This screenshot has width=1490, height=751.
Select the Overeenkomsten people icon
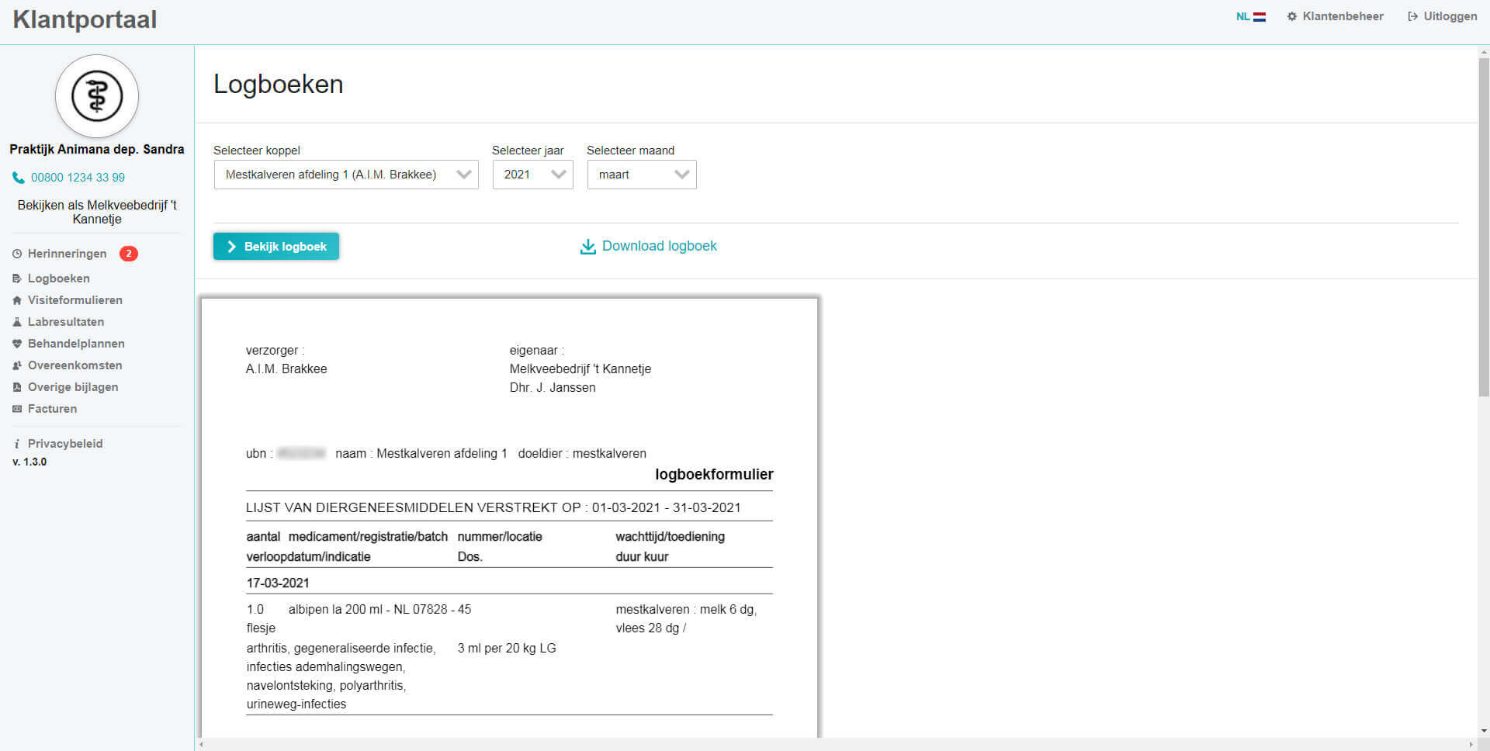pos(16,365)
